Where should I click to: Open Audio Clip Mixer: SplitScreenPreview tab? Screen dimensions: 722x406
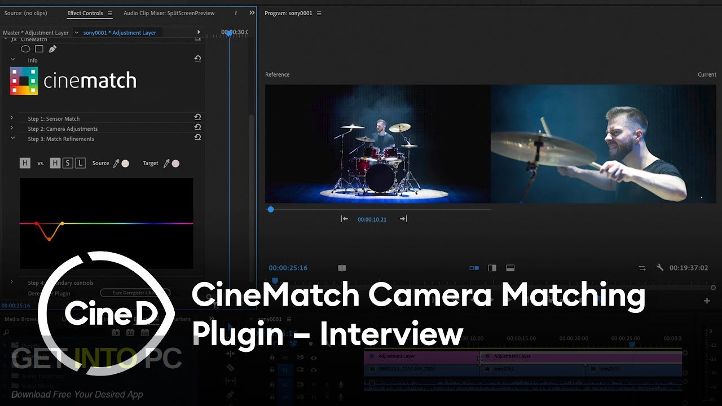tap(169, 13)
